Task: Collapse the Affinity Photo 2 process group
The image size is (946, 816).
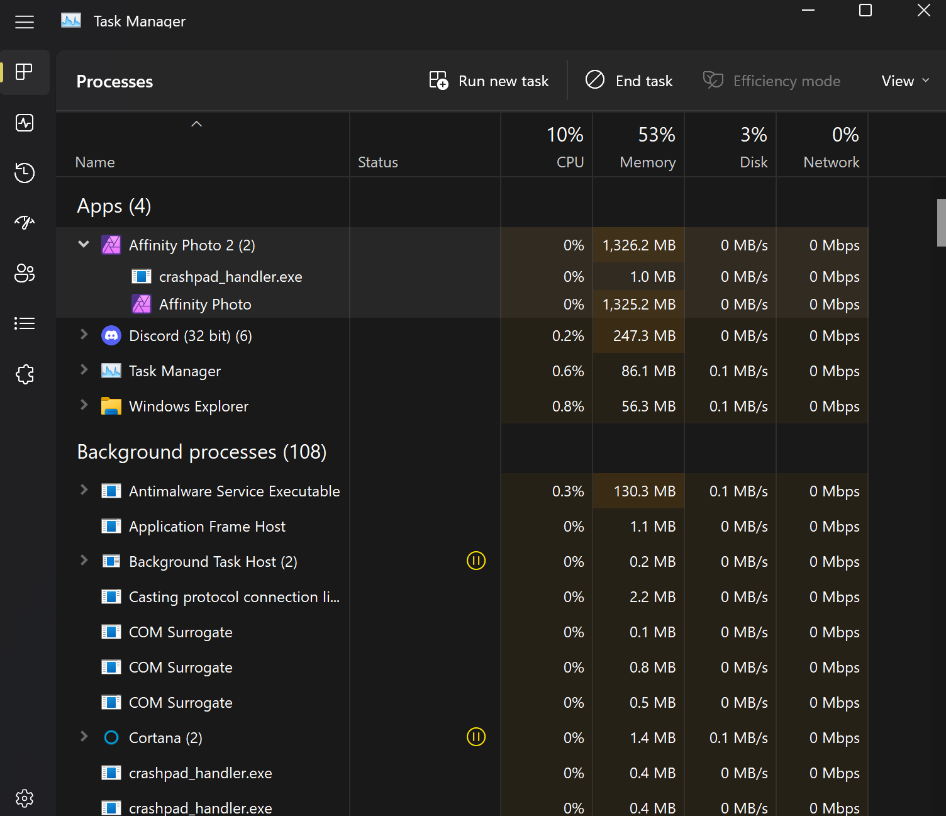Action: (x=84, y=244)
